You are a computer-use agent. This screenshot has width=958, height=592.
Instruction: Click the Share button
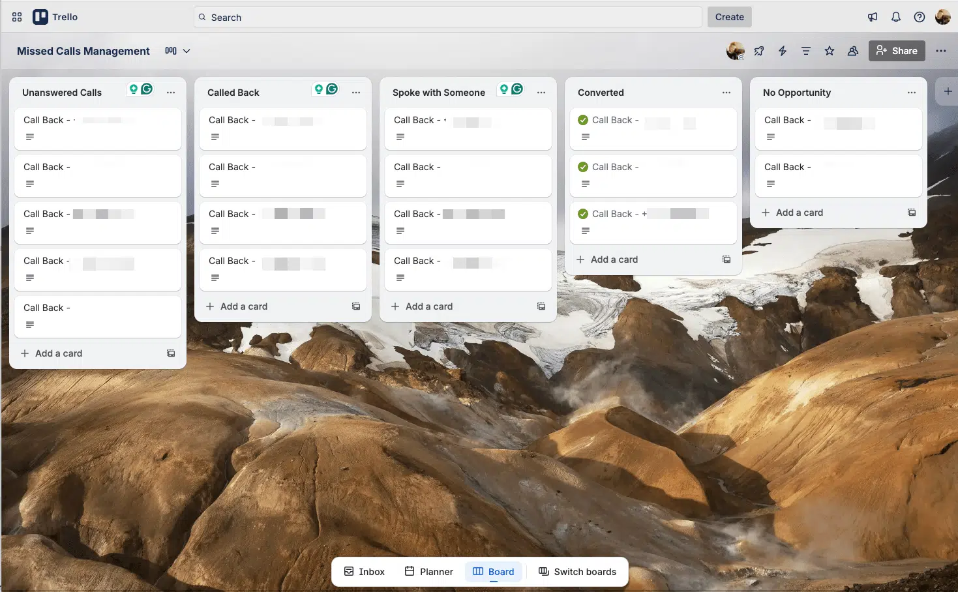[x=897, y=51]
